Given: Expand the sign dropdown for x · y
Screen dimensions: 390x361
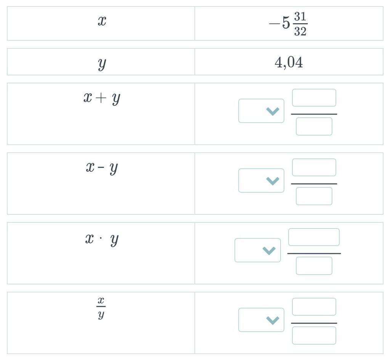Looking at the screenshot, I should pyautogui.click(x=258, y=250).
